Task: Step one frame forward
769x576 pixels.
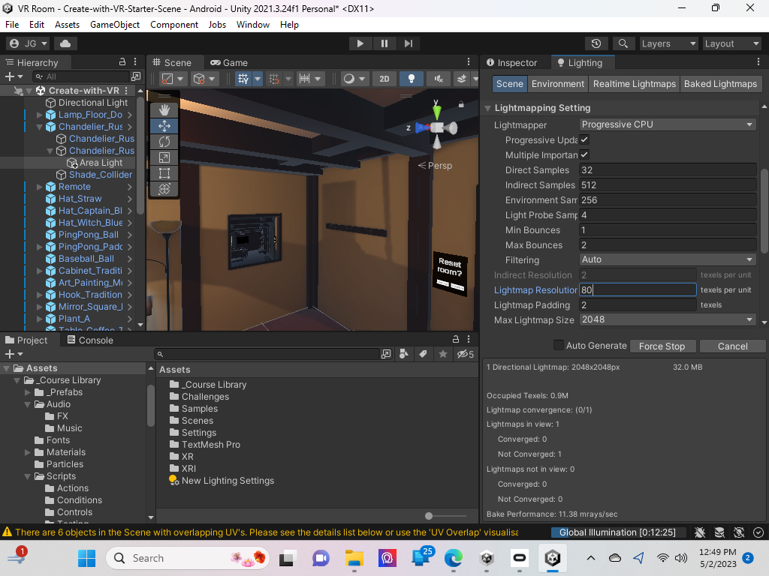Action: tap(409, 43)
